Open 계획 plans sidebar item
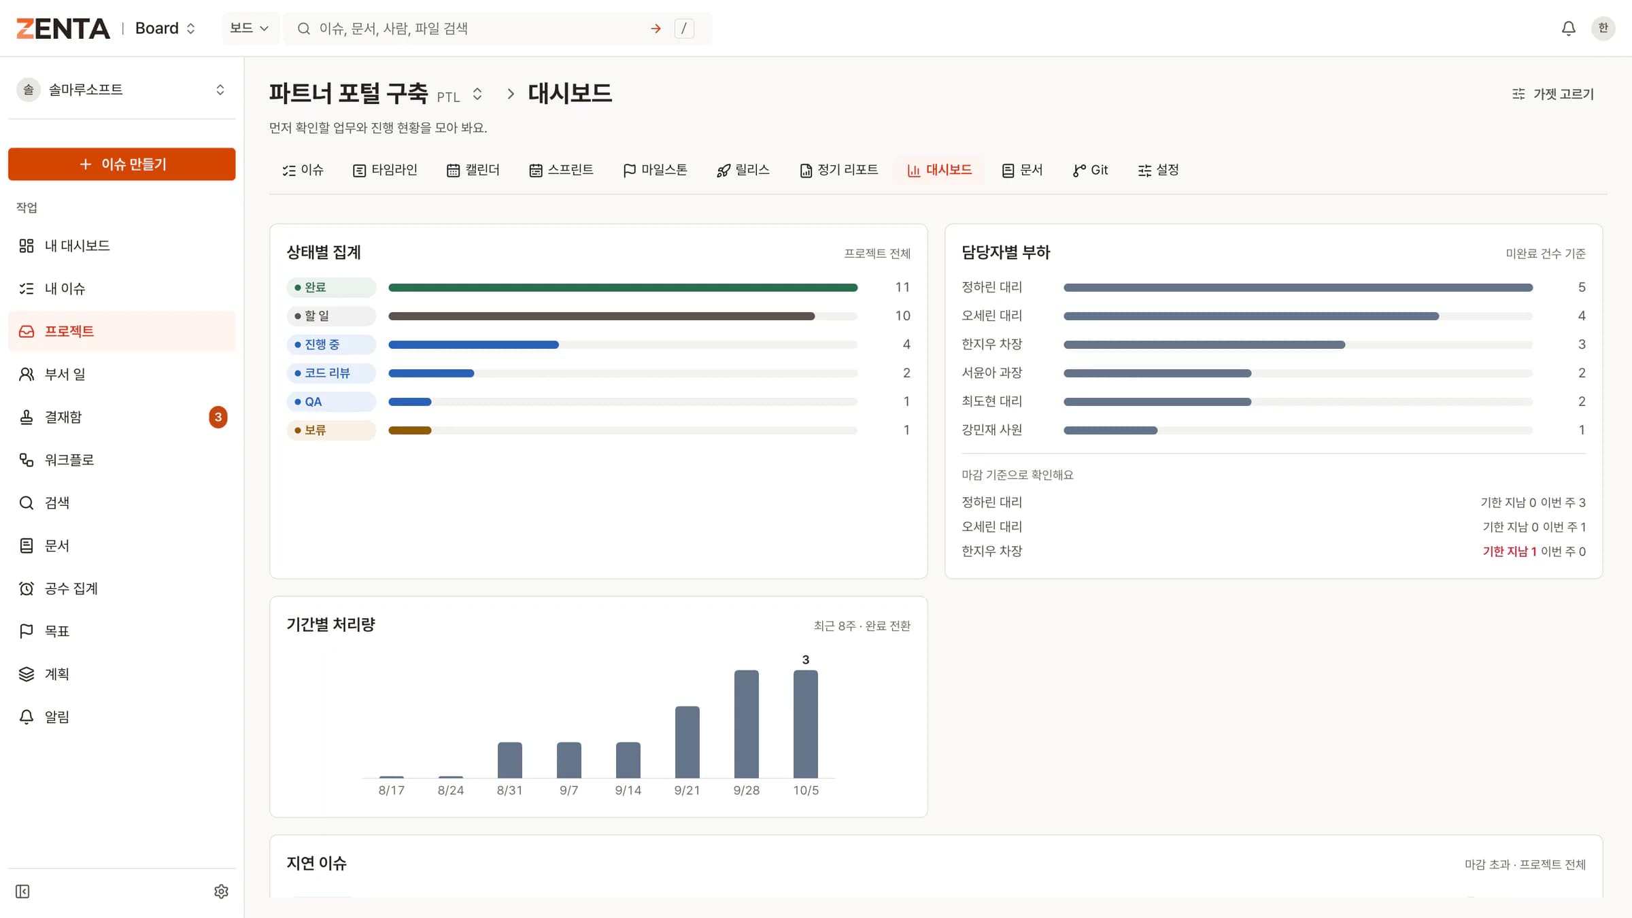 point(122,674)
